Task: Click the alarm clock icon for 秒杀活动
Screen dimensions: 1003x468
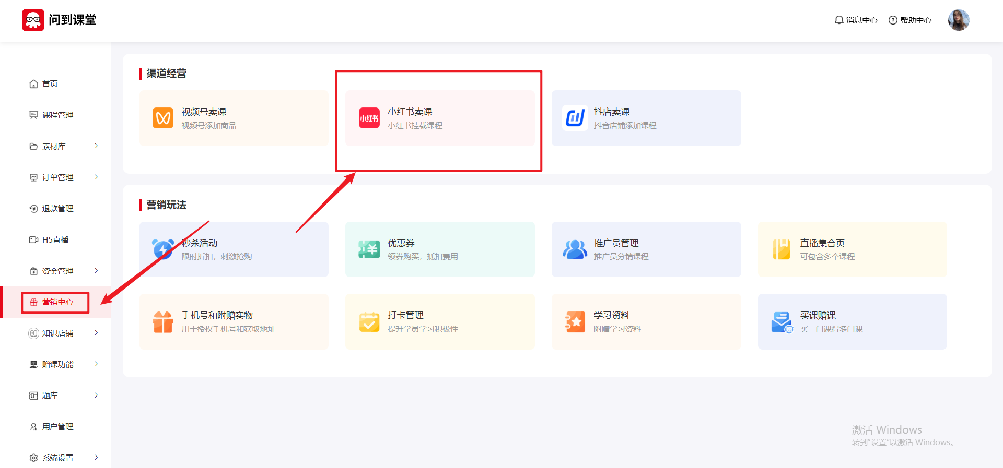Action: tap(163, 249)
